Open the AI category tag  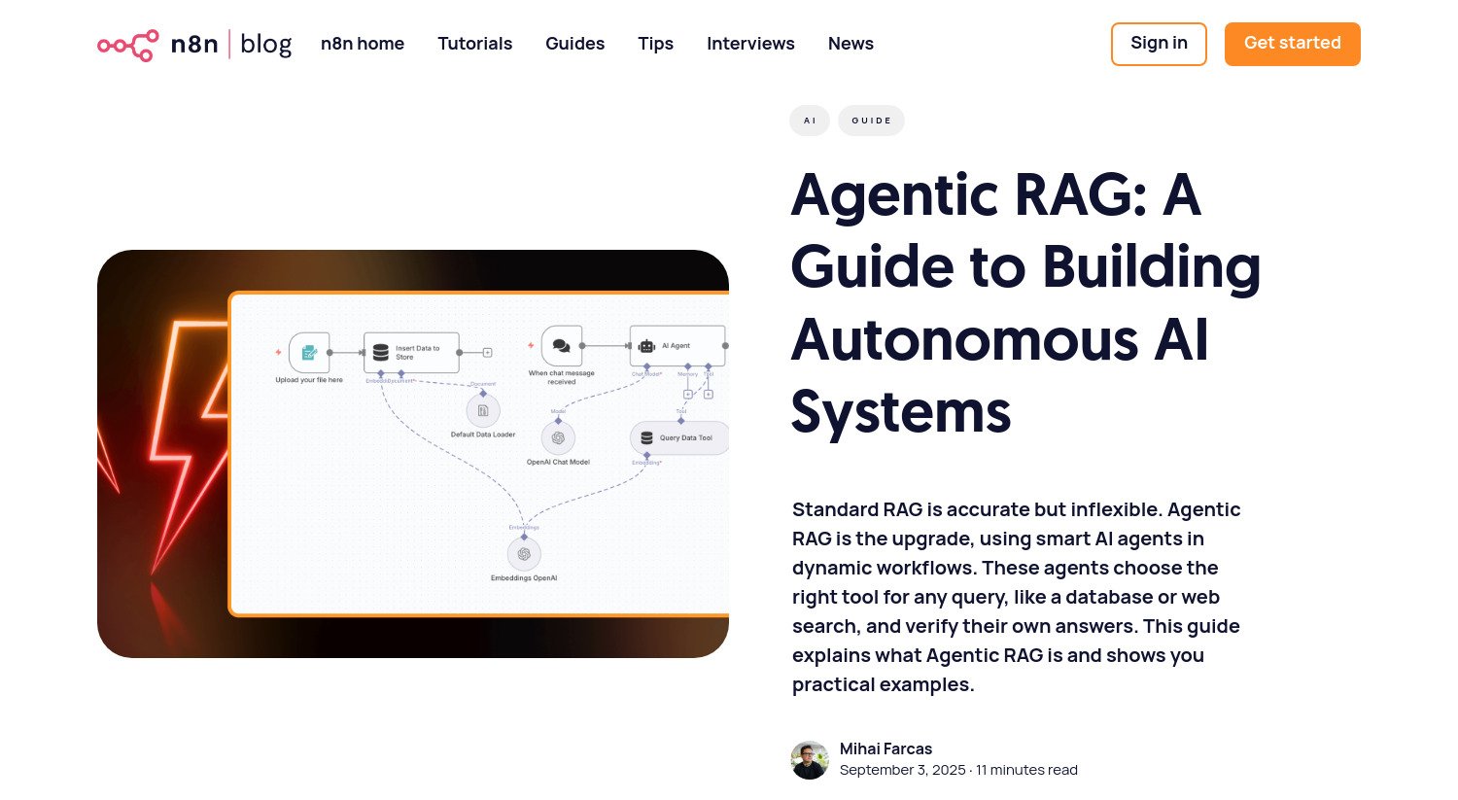coord(809,120)
